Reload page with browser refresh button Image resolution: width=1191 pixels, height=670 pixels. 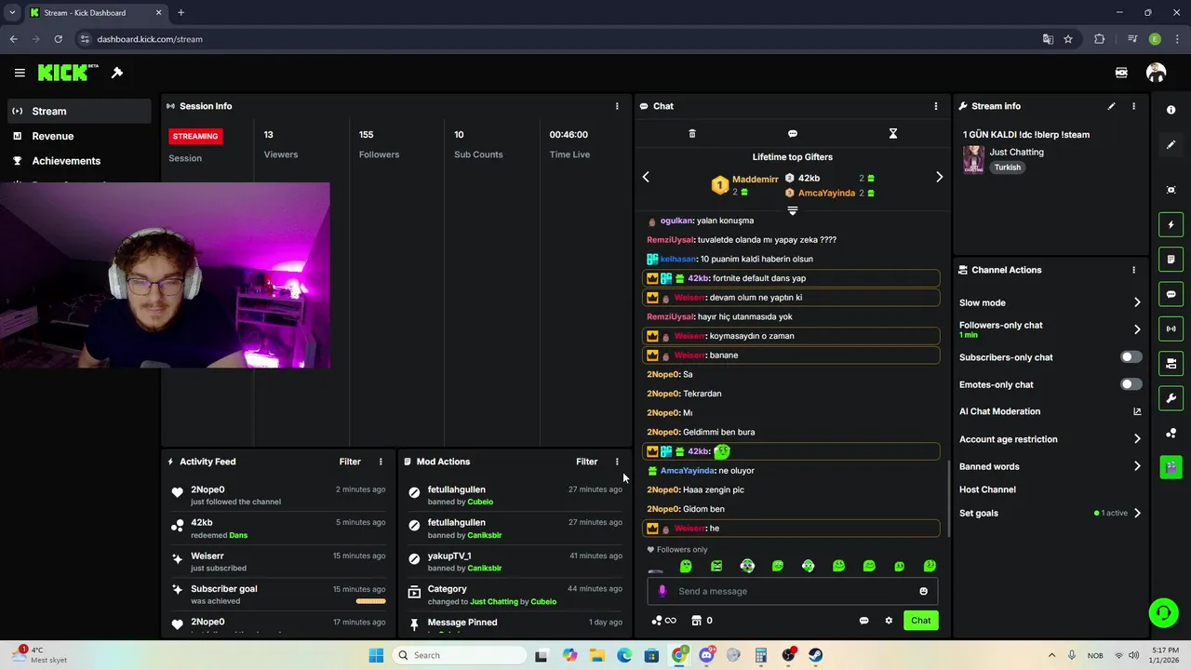[58, 39]
